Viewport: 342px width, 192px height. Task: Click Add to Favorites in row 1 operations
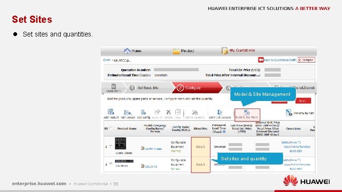300,146
